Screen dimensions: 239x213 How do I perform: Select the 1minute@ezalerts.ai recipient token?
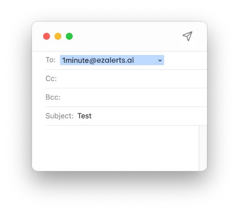point(112,60)
